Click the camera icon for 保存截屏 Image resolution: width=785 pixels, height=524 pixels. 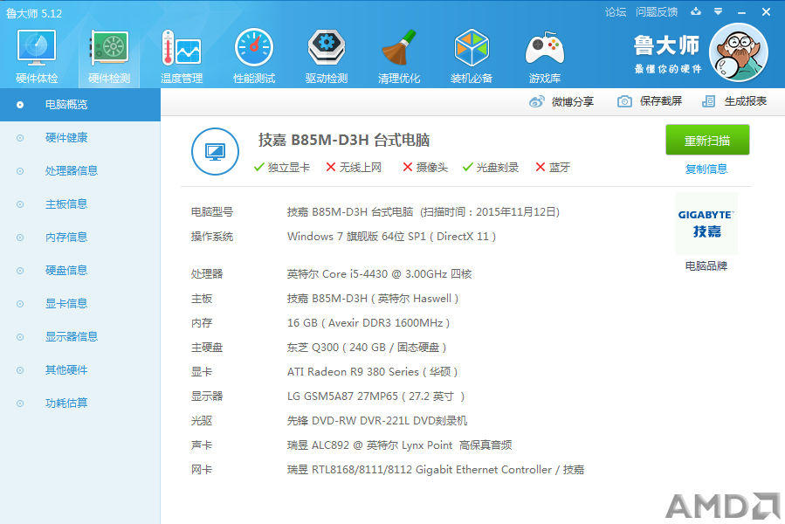click(x=624, y=101)
